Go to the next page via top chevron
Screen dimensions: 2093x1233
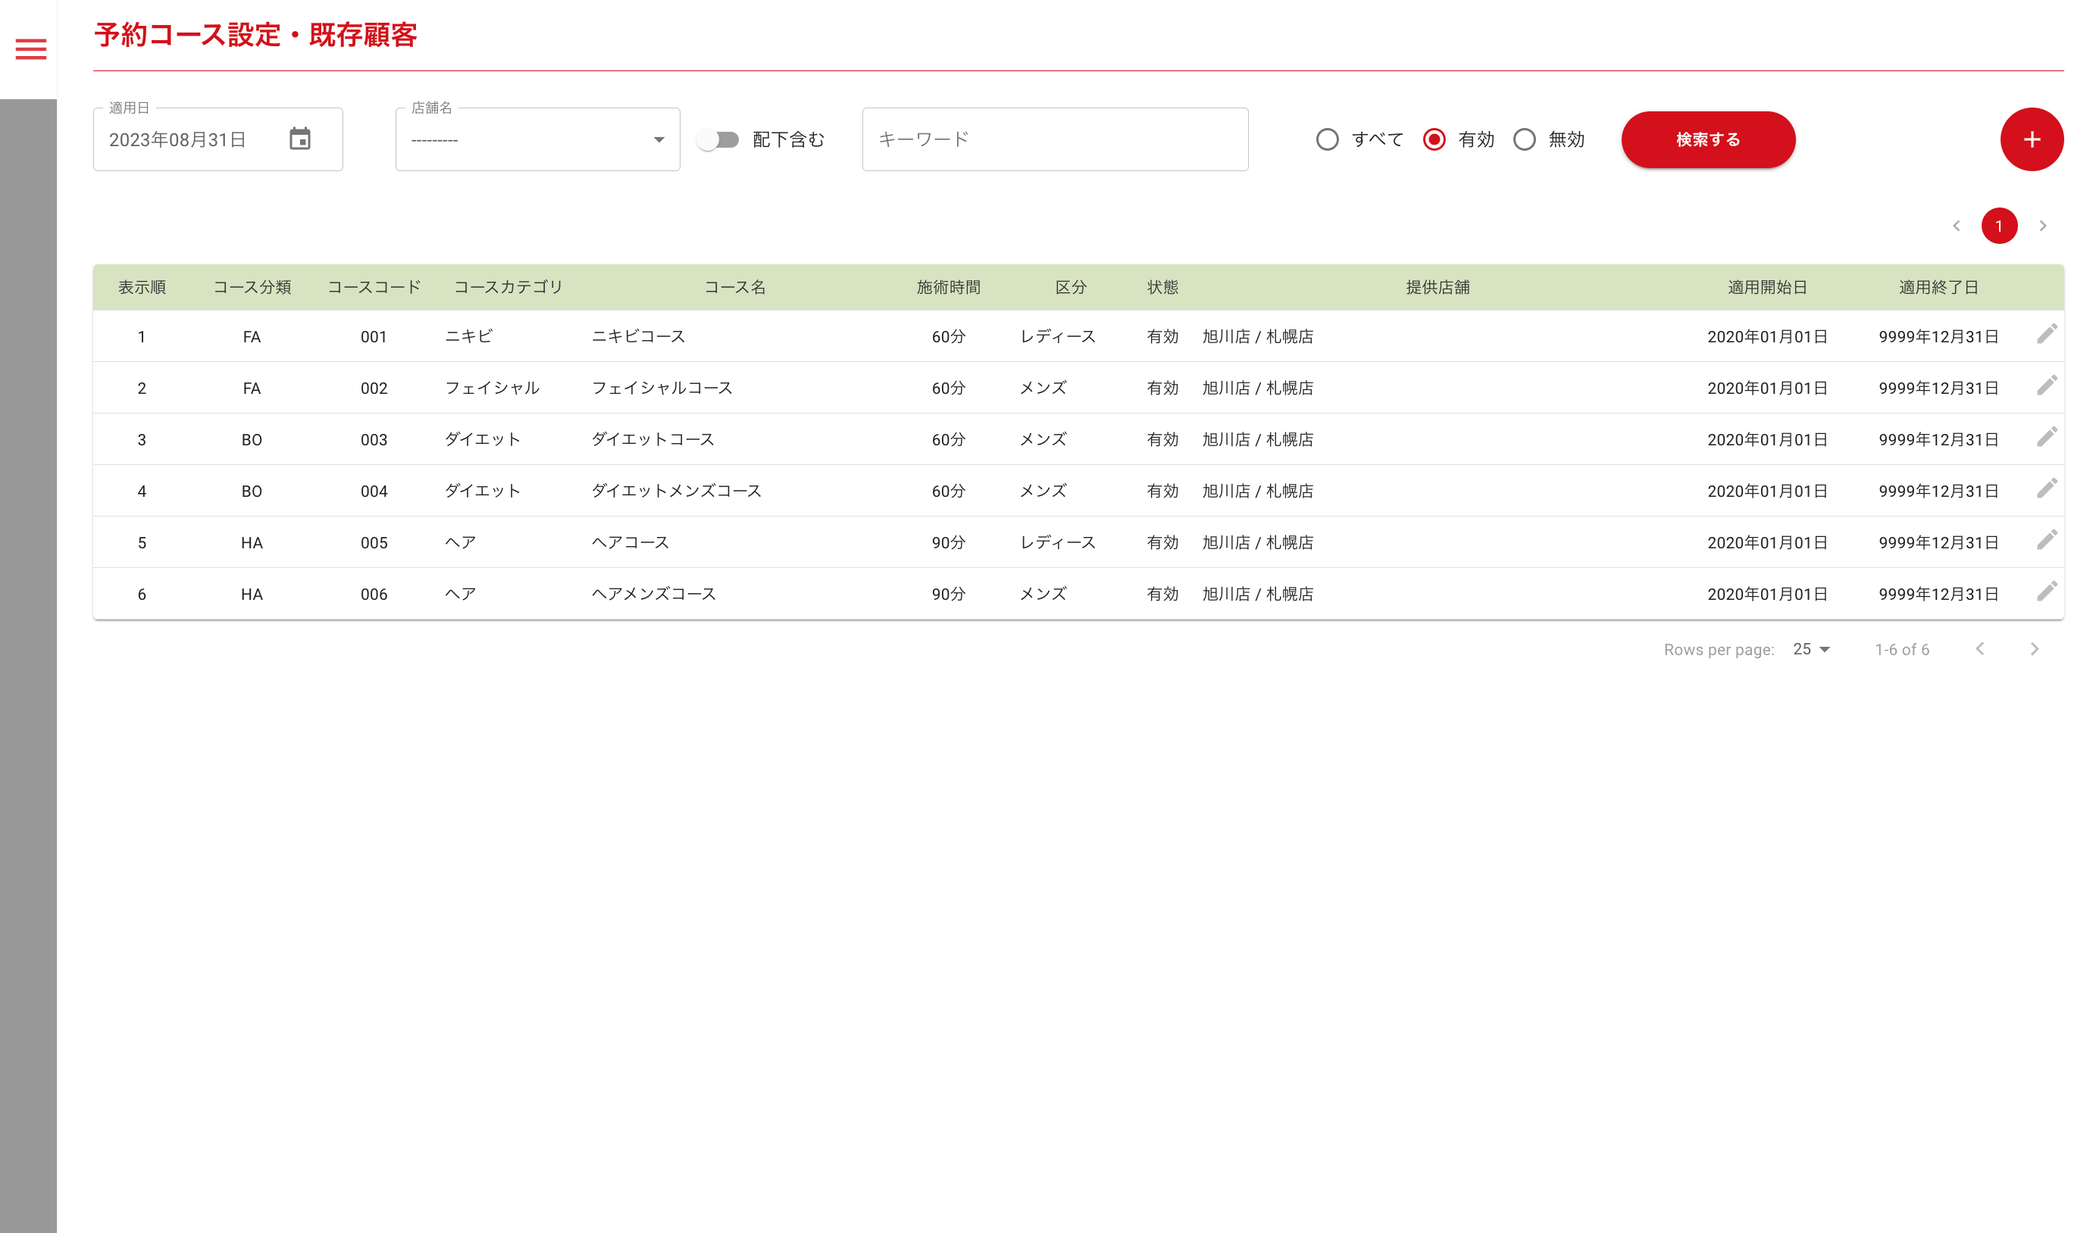(2041, 226)
